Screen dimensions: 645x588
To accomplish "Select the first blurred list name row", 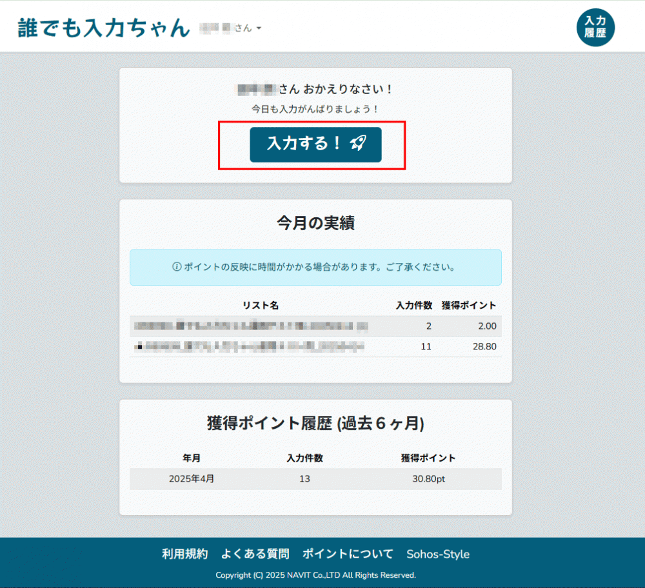I will (251, 326).
